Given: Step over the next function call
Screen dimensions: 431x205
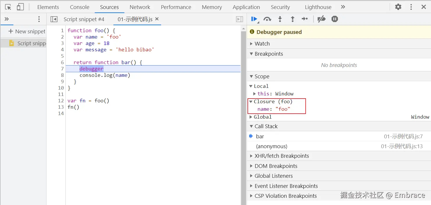Looking at the screenshot, I should [267, 19].
